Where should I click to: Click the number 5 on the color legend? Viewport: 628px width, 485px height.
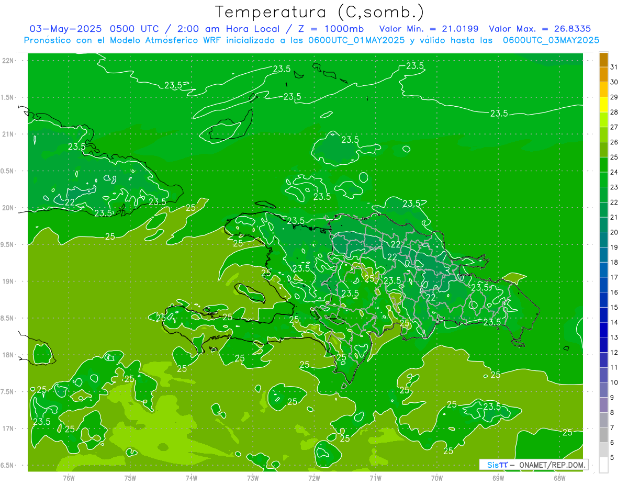click(x=612, y=458)
